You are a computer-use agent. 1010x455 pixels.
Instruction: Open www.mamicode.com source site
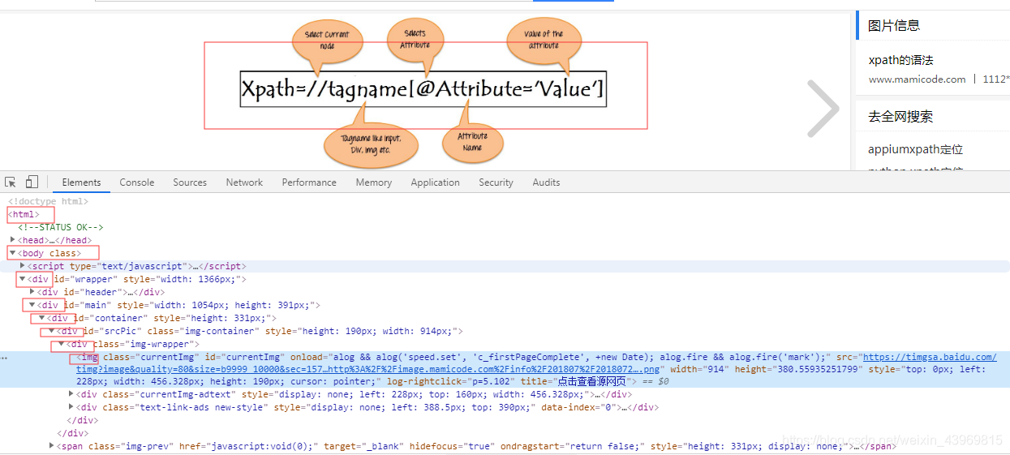point(917,79)
